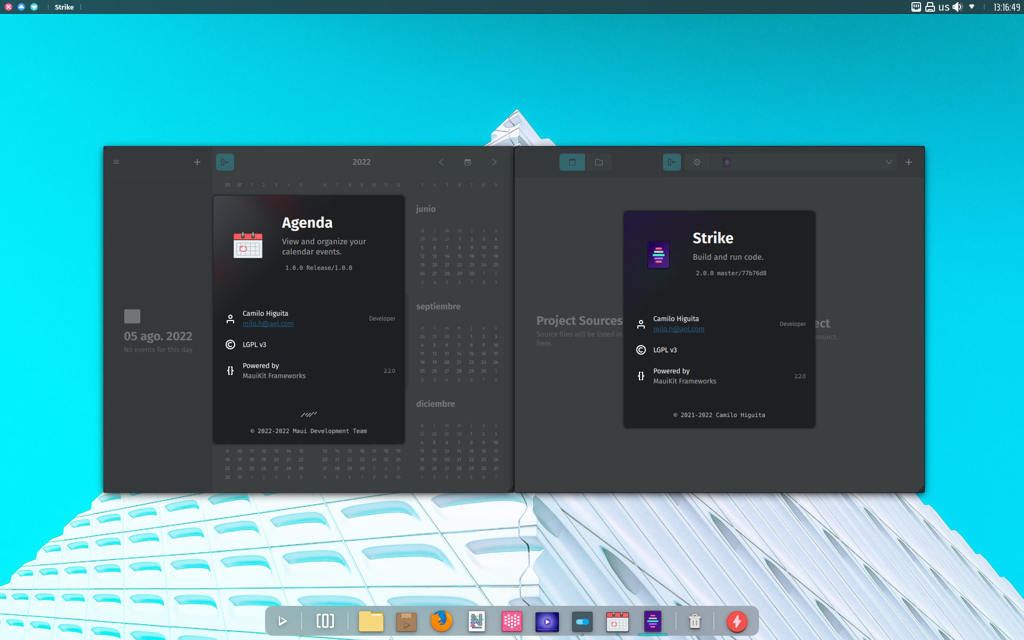
Task: Click the add new item '+' button in Agenda
Action: (x=197, y=162)
